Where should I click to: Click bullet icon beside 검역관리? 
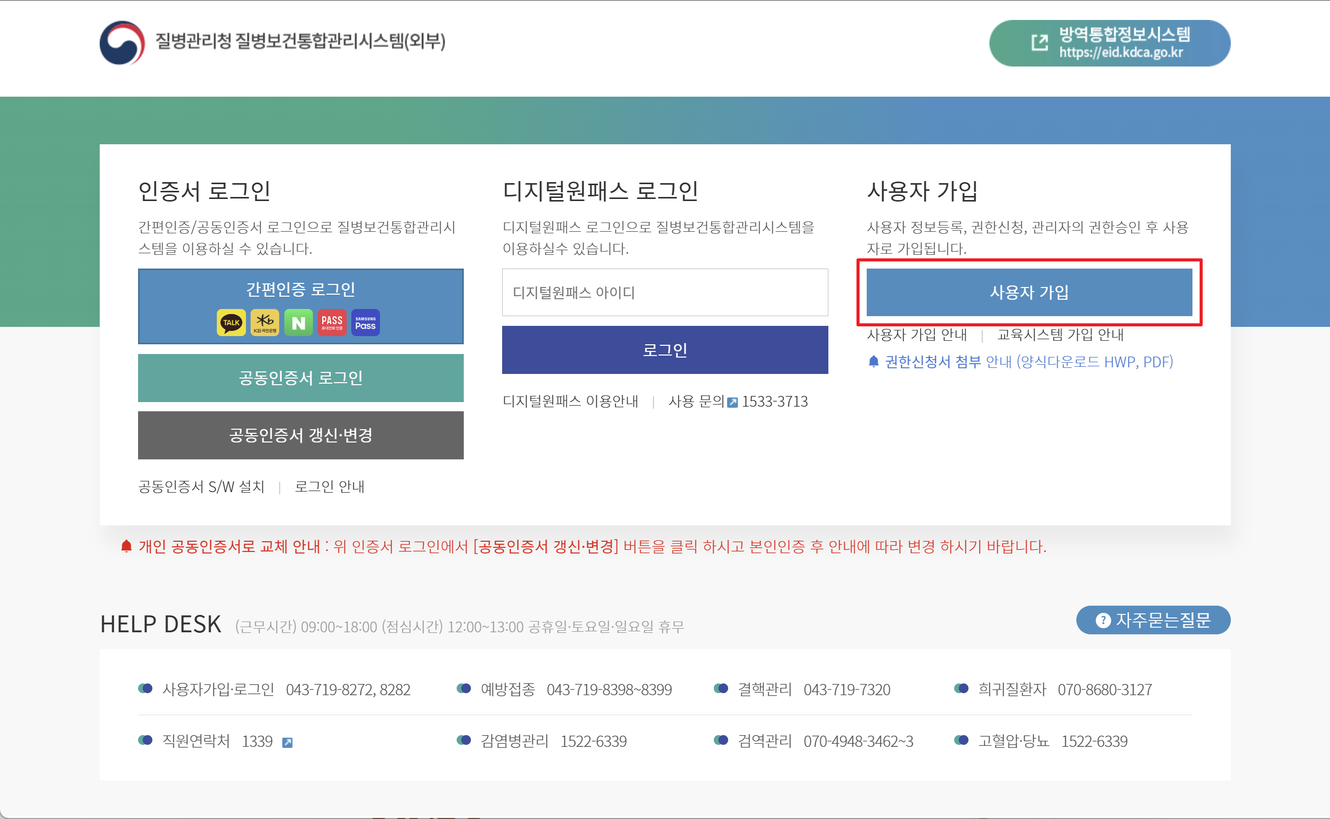[x=721, y=740]
